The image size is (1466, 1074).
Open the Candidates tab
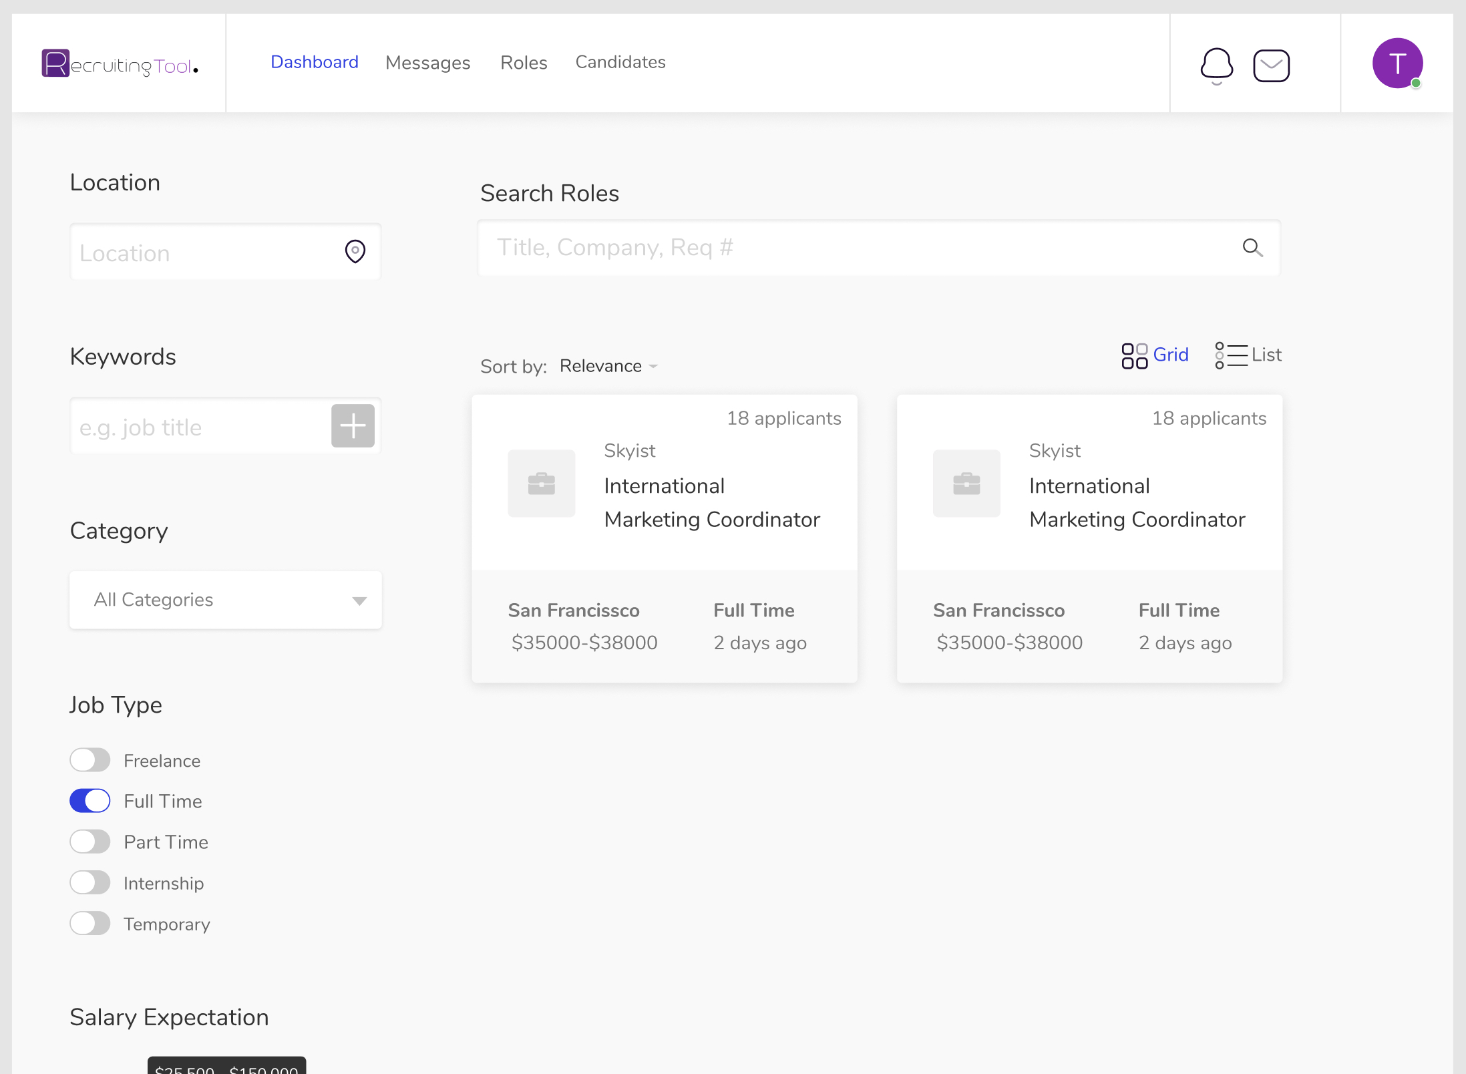pyautogui.click(x=620, y=62)
